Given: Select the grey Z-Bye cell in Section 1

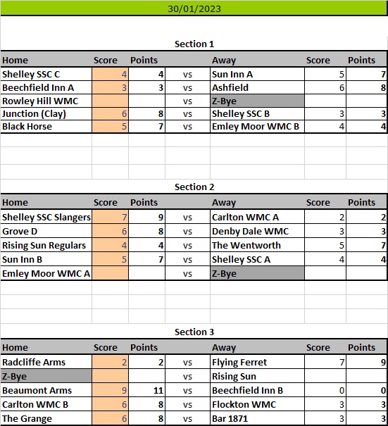Looking at the screenshot, I should click(257, 101).
